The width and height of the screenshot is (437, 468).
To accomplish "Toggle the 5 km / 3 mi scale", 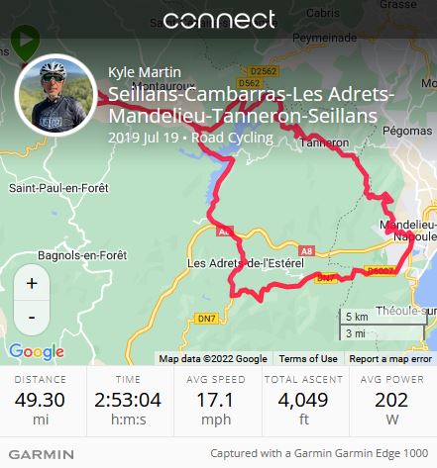I will point(383,325).
